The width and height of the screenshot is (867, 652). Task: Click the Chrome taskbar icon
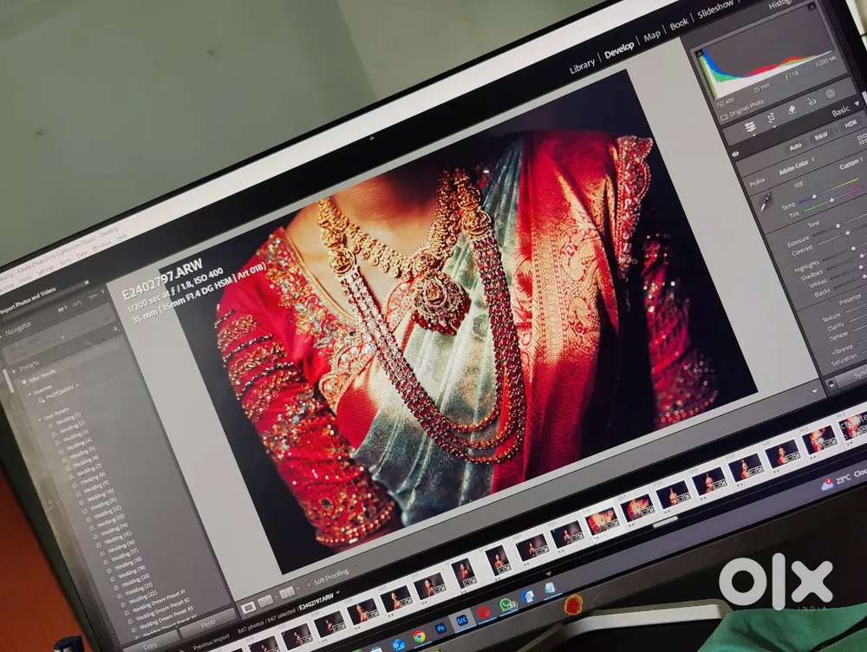pyautogui.click(x=420, y=636)
